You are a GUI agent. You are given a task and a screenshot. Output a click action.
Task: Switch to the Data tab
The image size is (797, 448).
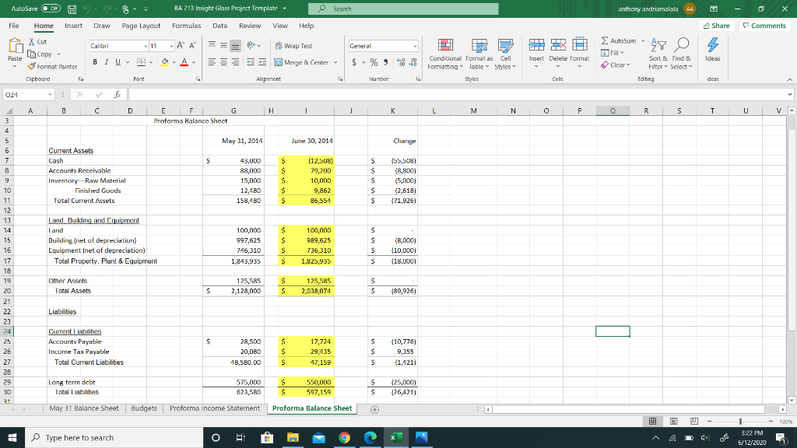coord(219,26)
